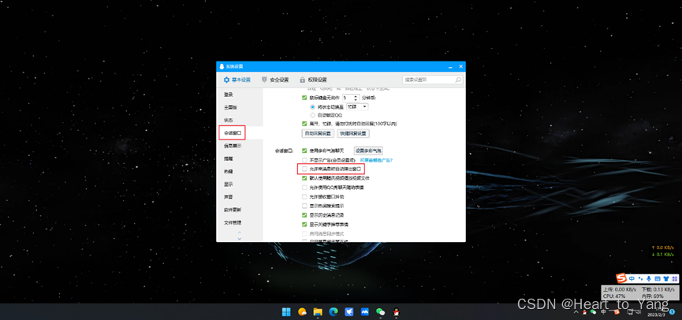Open the weather widget icon on taskbar
Screen dimensions: 682x320
(x=302, y=312)
